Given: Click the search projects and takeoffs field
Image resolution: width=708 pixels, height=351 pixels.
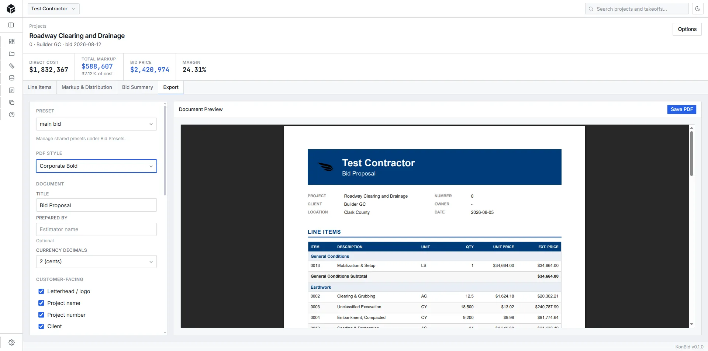Looking at the screenshot, I should (637, 9).
